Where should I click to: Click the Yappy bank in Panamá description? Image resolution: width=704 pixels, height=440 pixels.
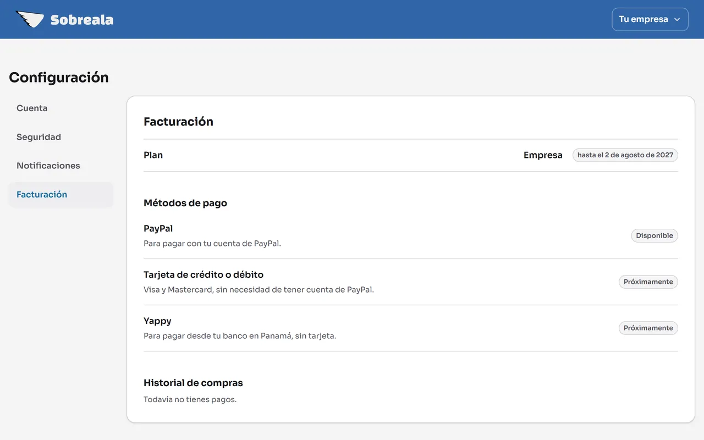(240, 335)
